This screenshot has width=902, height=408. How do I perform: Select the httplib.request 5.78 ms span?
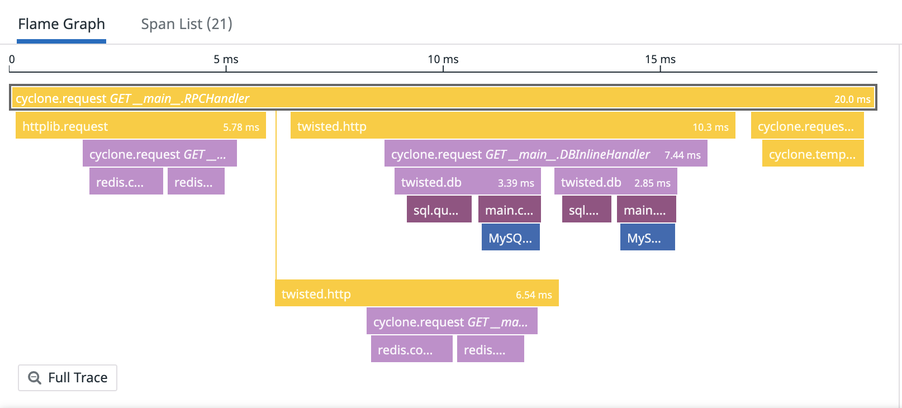(x=141, y=125)
